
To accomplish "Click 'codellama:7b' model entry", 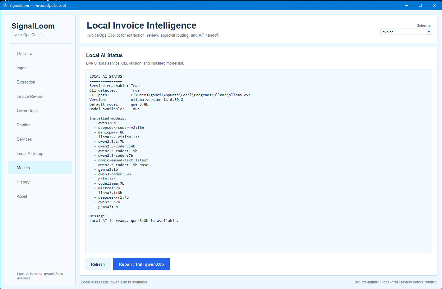I will point(111,183).
